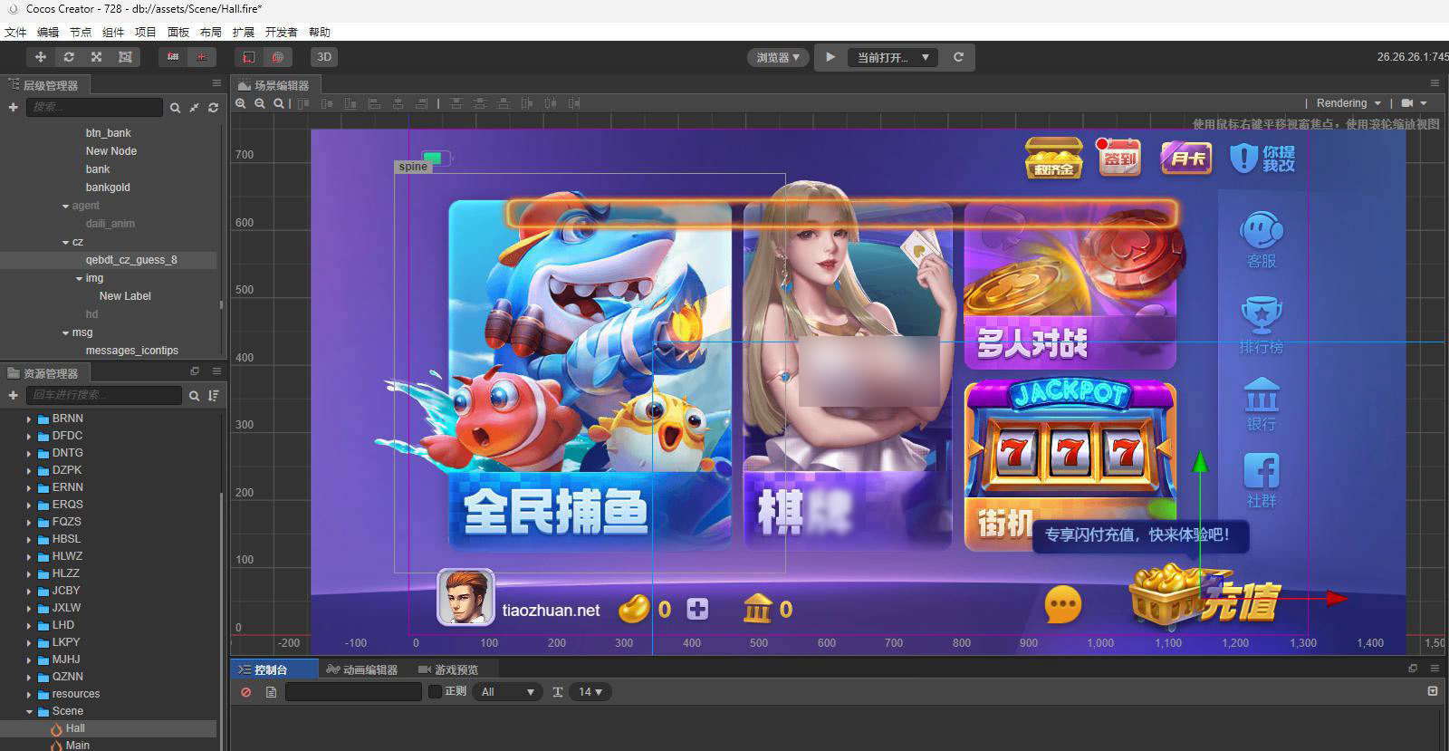Switch coordinate mode to local button
Screen dimensions: 1449x751
click(x=249, y=57)
